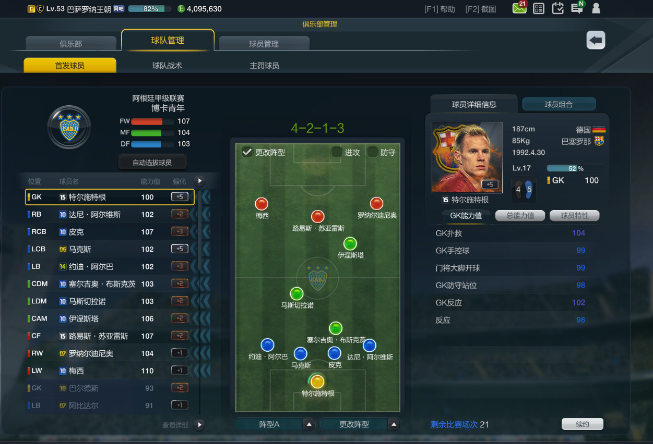Viewport: 653px width, 444px height.
Task: Expand 查看详细 arrow below player list
Action: coord(199,425)
